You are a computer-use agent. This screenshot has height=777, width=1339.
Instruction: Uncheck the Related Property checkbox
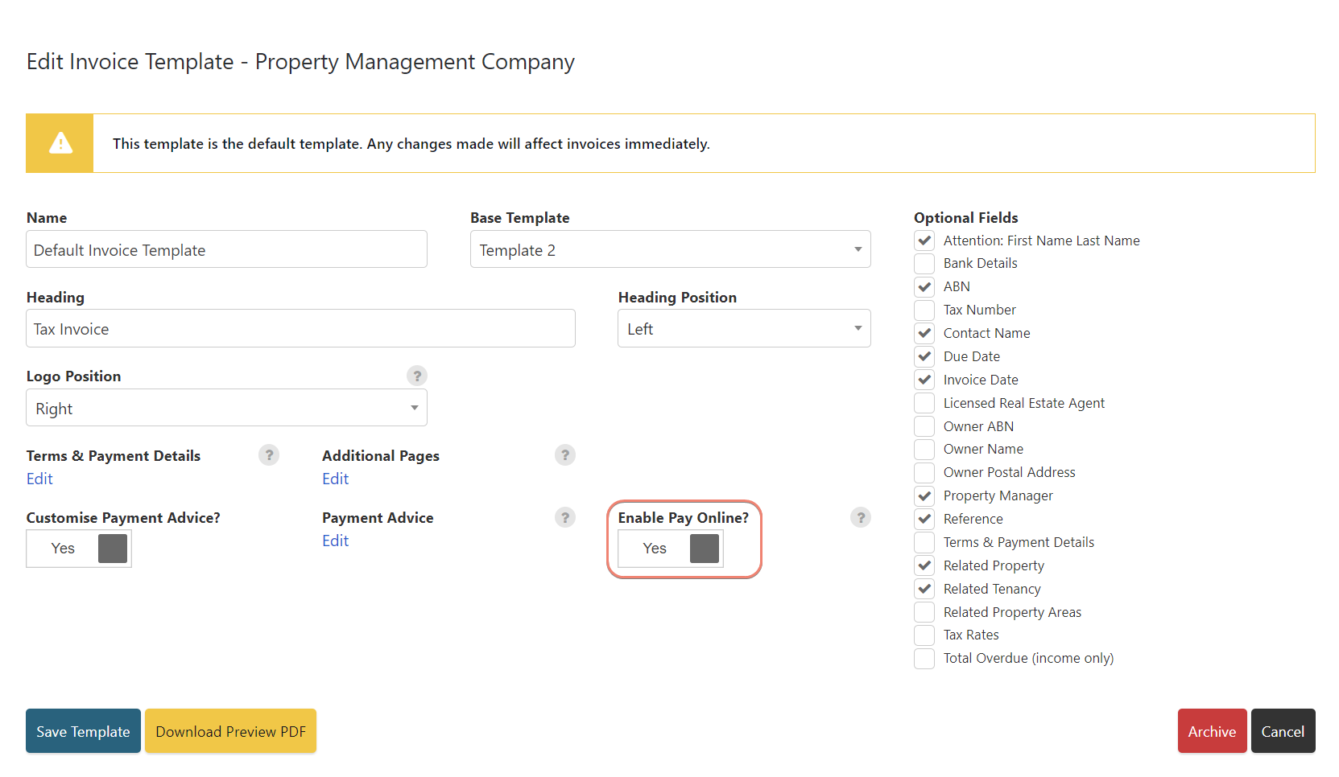point(924,565)
